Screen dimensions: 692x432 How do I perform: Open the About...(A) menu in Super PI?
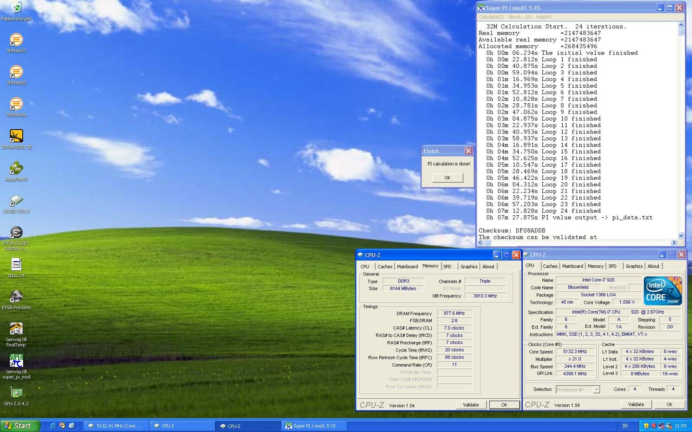point(520,17)
